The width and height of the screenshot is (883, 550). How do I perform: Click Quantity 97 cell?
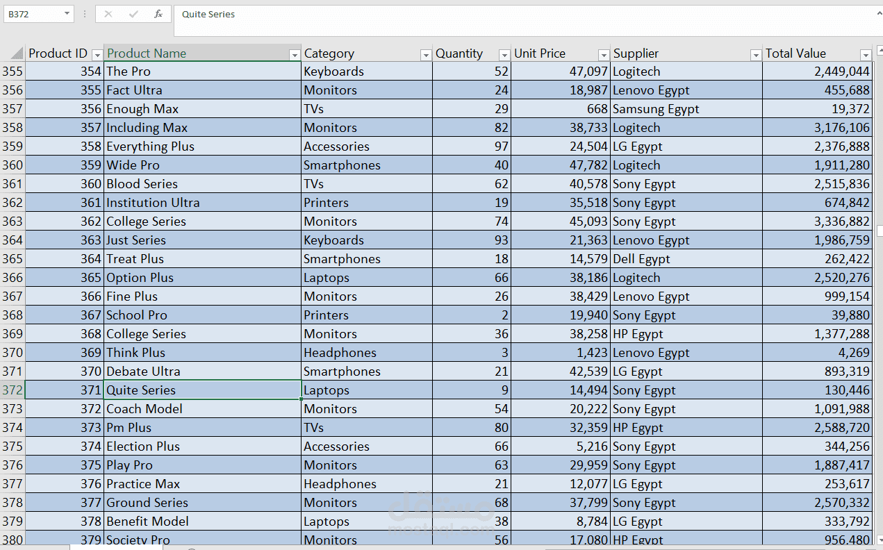pyautogui.click(x=472, y=147)
